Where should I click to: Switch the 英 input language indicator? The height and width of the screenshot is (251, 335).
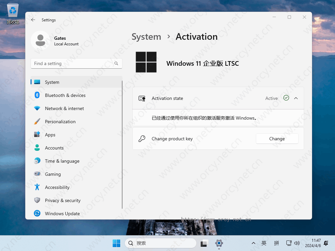264,243
